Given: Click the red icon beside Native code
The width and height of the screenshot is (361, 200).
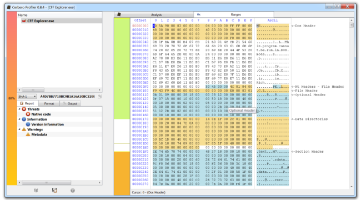Looking at the screenshot, I should tap(28, 114).
